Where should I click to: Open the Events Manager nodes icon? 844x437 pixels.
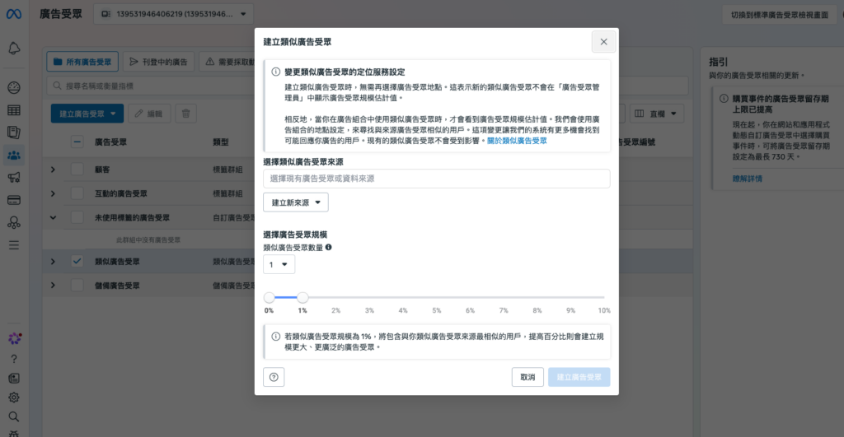14,222
